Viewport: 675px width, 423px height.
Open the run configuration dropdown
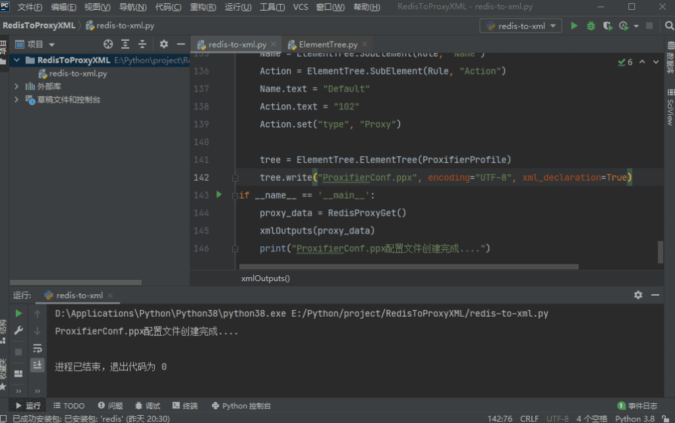pyautogui.click(x=521, y=26)
